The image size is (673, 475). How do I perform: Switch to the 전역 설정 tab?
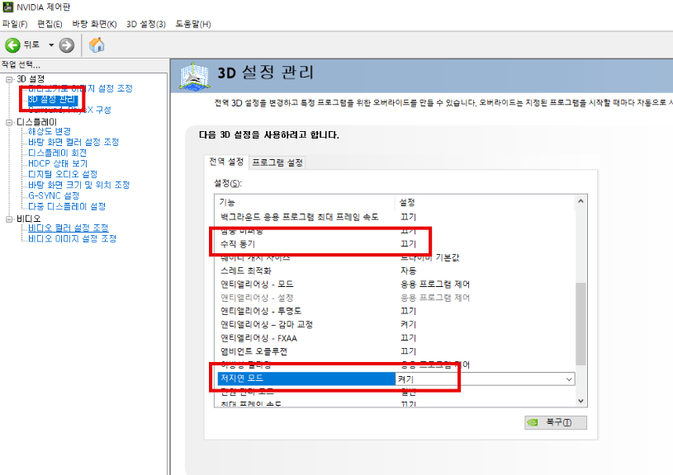[226, 162]
